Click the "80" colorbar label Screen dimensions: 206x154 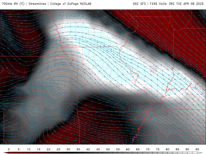[167, 149]
